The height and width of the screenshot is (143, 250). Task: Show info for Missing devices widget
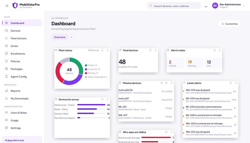167,83
